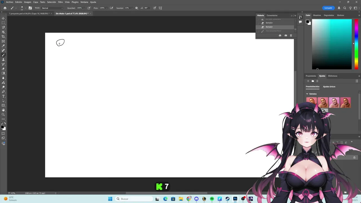361x203 pixels.
Task: Select the Path Selection tool
Action: point(3,101)
